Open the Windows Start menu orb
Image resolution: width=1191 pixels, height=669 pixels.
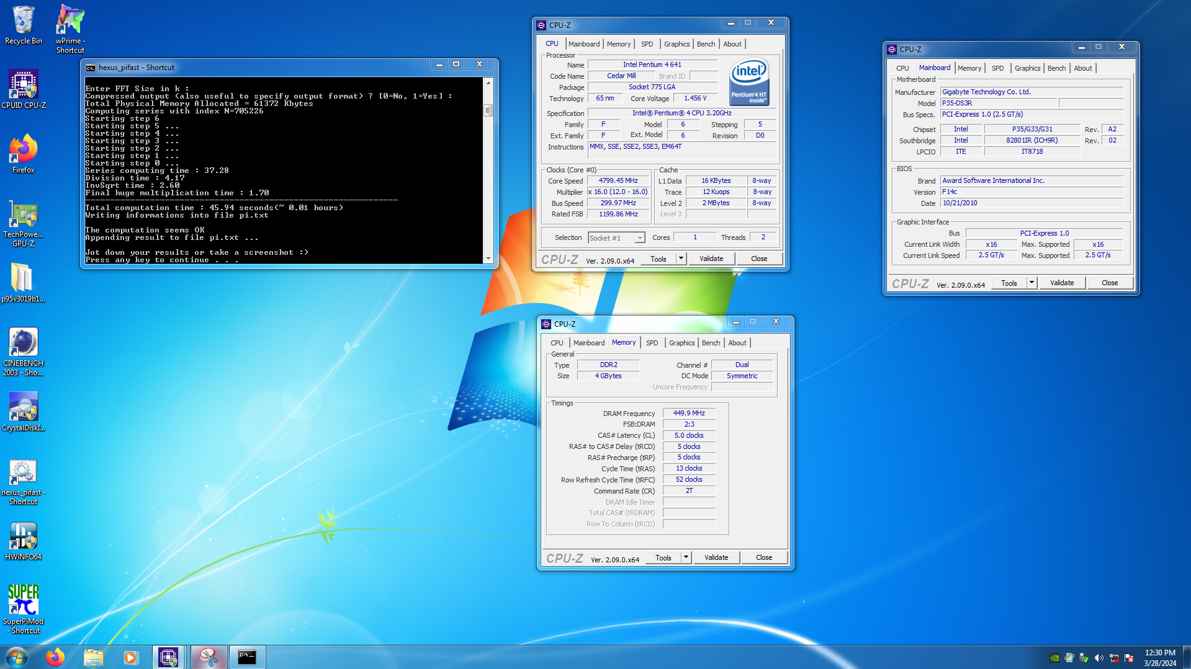[17, 657]
